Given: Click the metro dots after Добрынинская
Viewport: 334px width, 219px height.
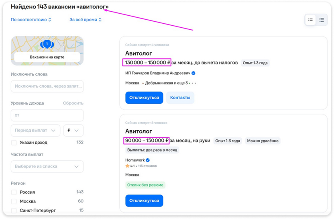Looking at the screenshot, I should (194, 83).
